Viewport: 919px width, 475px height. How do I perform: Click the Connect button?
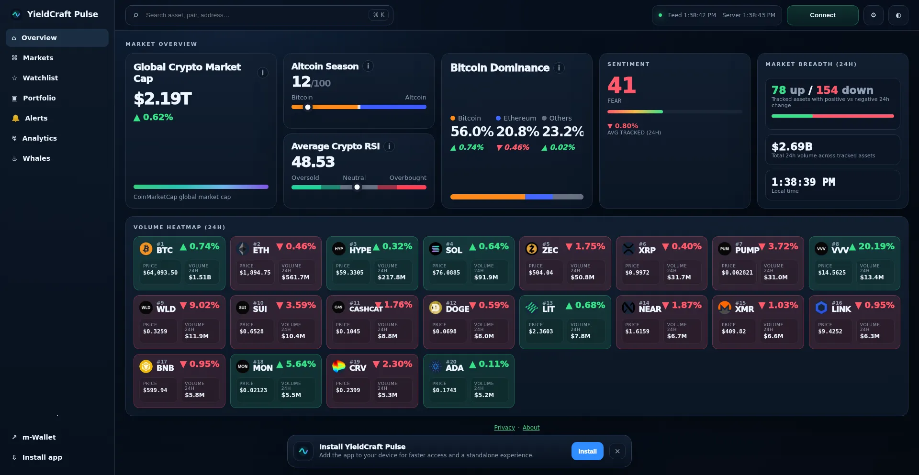click(x=822, y=15)
